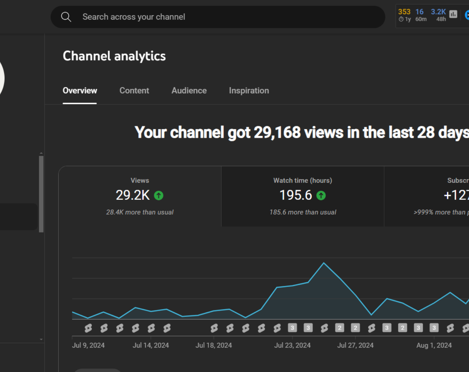Click the 185.6 more than usual text

pos(303,212)
